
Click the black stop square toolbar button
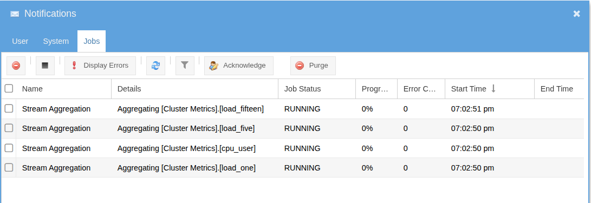click(45, 66)
